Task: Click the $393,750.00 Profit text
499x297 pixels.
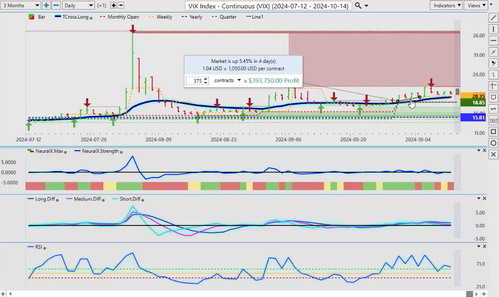Action: tap(274, 81)
